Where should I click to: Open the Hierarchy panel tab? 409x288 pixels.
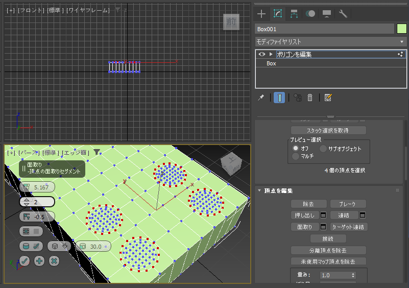pyautogui.click(x=294, y=14)
